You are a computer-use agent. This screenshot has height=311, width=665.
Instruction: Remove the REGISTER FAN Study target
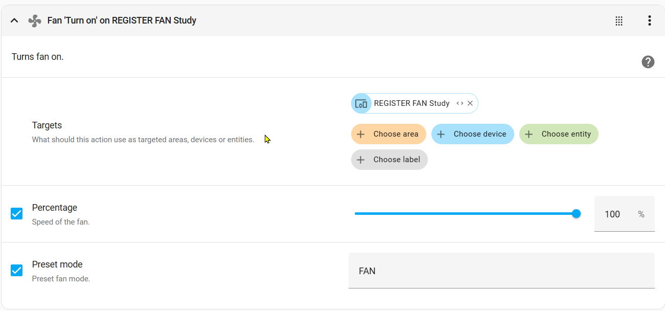click(470, 103)
